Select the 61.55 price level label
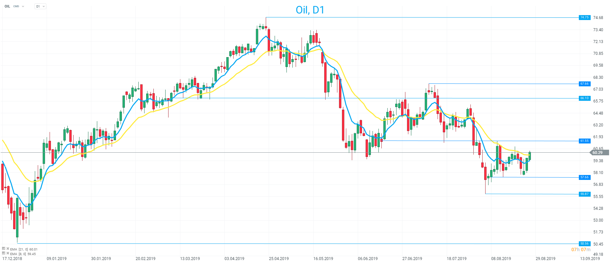The height and width of the screenshot is (261, 613). click(584, 141)
